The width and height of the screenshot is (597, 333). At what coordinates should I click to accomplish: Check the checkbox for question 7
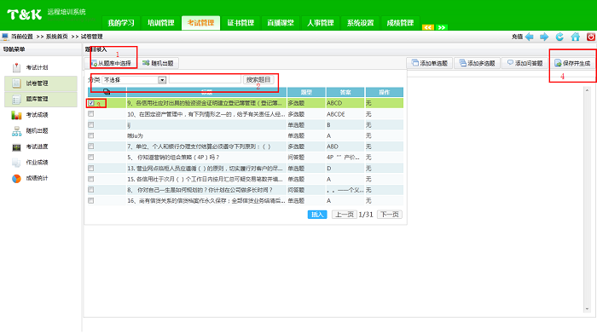pyautogui.click(x=91, y=146)
